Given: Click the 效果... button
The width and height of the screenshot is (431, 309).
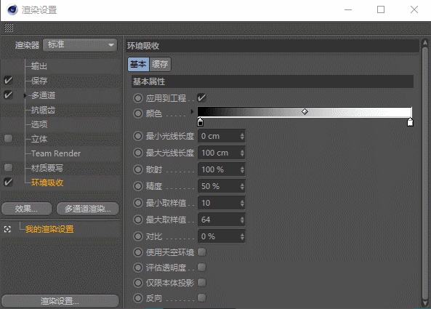Looking at the screenshot, I should coord(27,209).
